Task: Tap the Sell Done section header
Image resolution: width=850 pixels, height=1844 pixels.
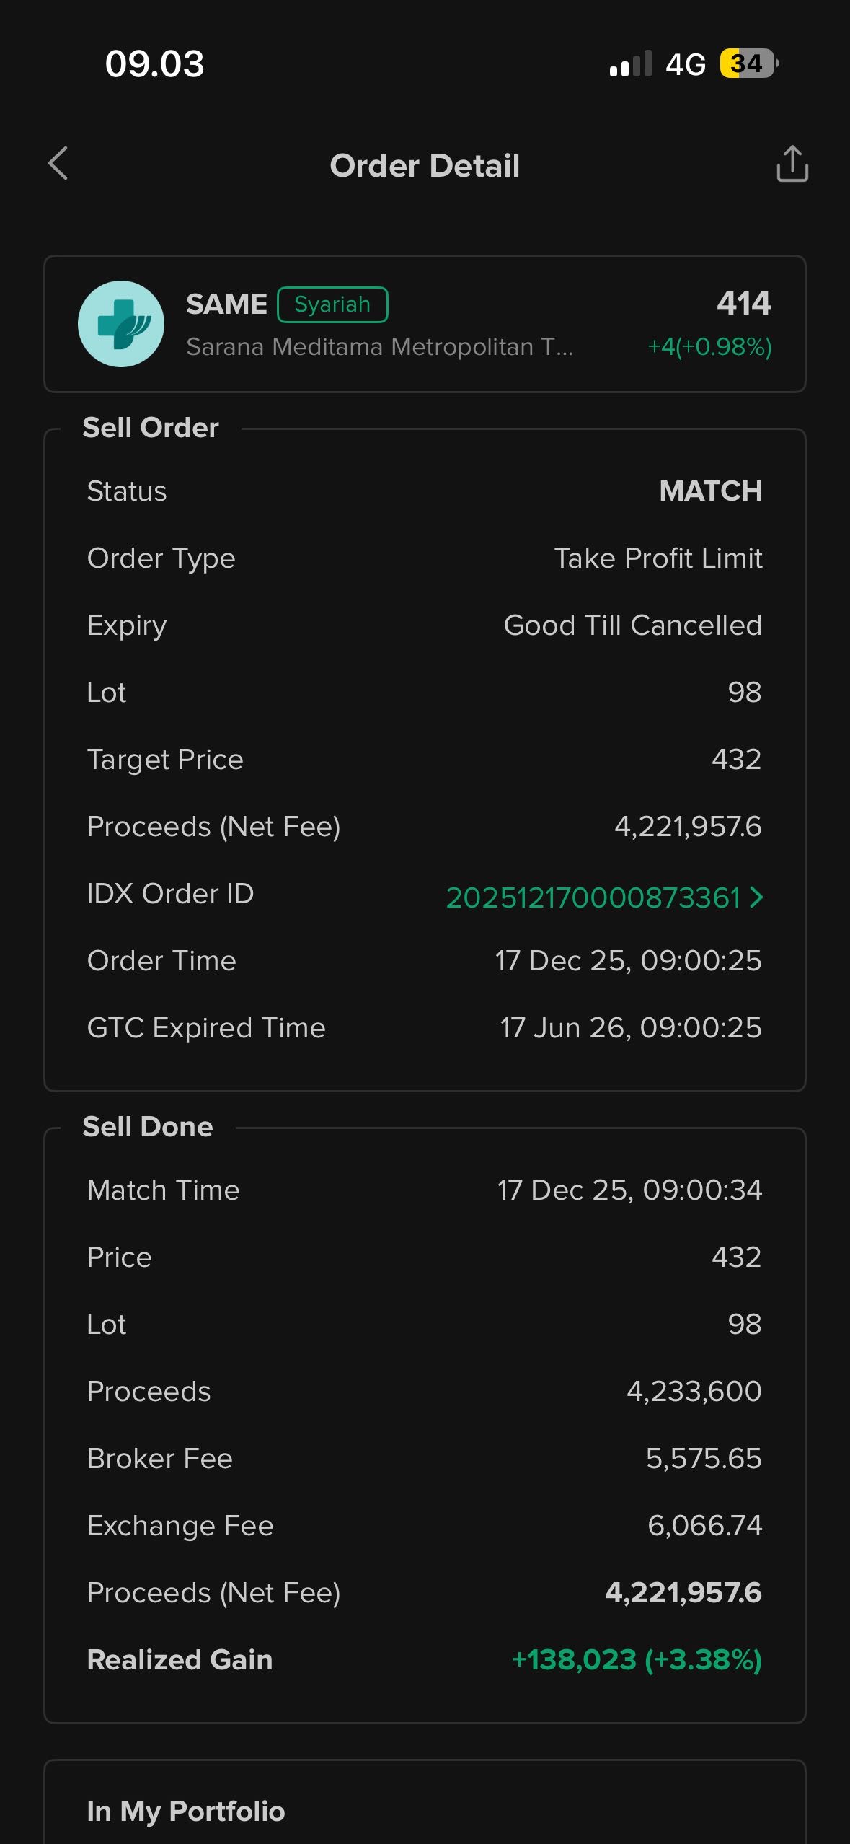Action: tap(148, 1127)
